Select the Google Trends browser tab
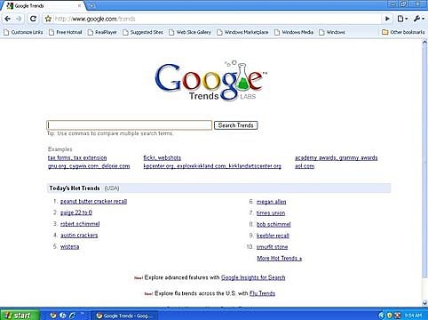The width and height of the screenshot is (428, 320). [x=42, y=5]
